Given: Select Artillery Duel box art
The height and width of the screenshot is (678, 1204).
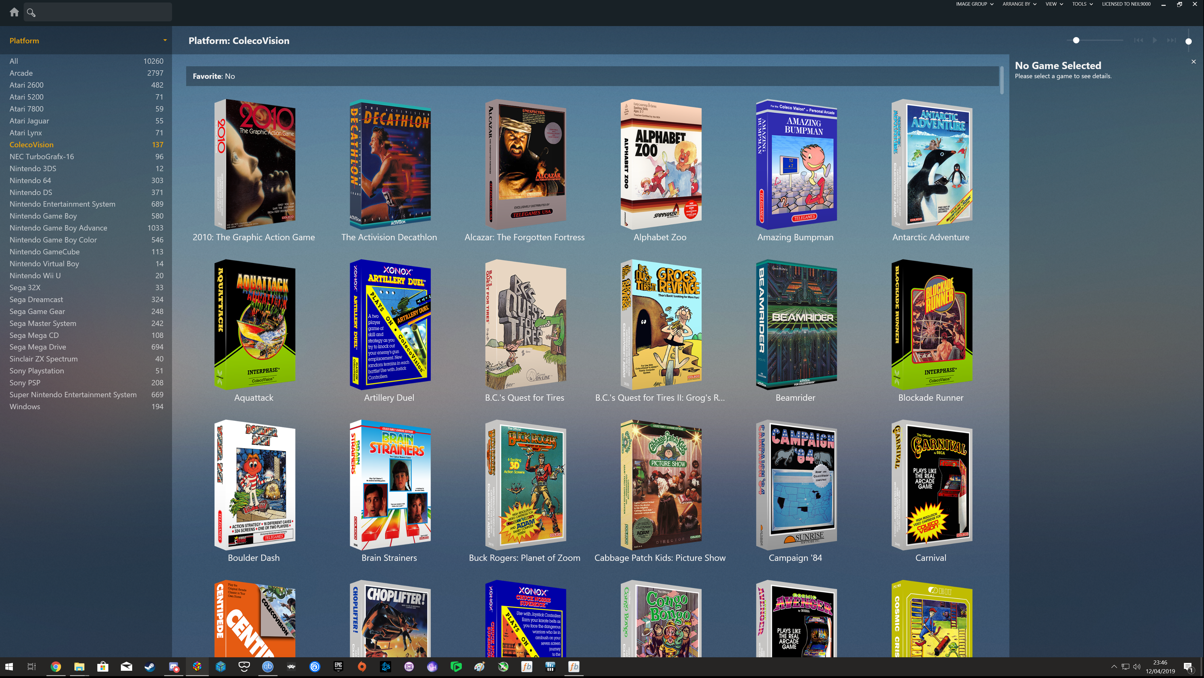Looking at the screenshot, I should pos(390,324).
